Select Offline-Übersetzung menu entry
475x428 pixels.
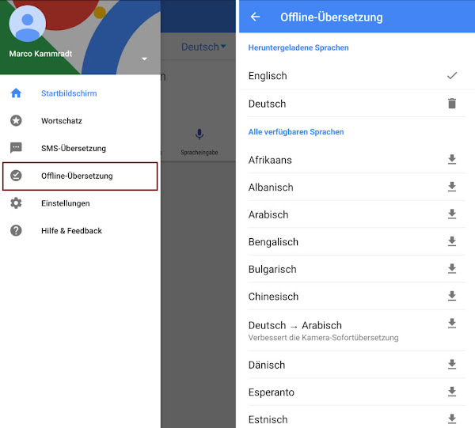[x=80, y=176]
